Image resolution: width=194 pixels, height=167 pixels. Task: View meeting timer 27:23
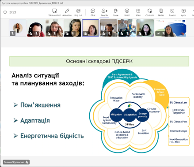tap(13, 12)
